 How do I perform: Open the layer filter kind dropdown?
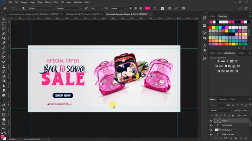click(217, 105)
